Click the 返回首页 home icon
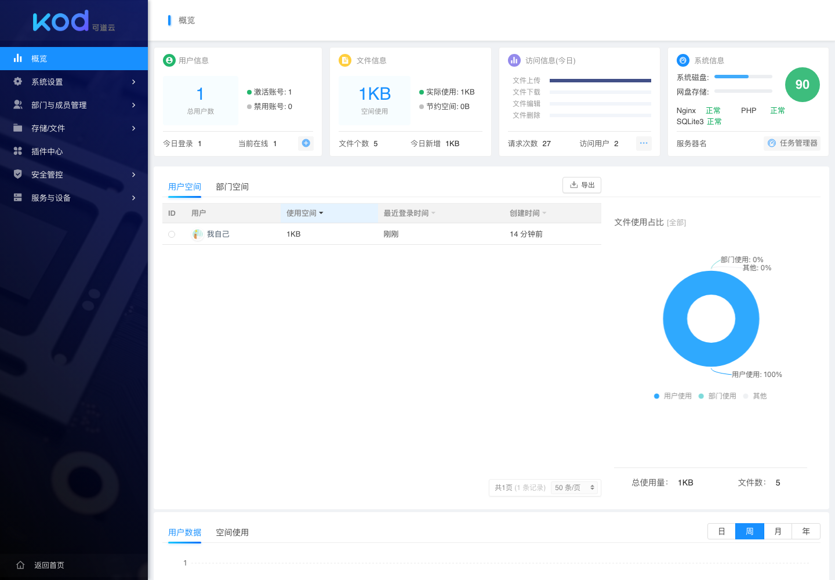The image size is (835, 580). coord(20,565)
